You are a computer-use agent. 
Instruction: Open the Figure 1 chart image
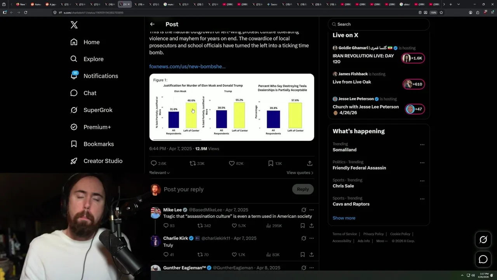232,107
